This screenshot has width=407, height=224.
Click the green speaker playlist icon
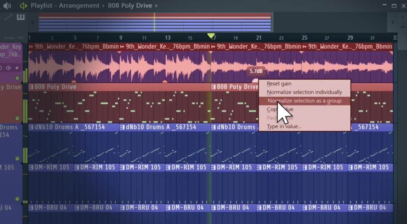pyautogui.click(x=23, y=6)
